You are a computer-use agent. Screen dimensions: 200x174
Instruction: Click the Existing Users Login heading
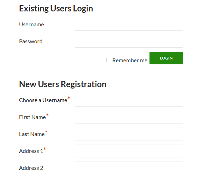tap(56, 8)
